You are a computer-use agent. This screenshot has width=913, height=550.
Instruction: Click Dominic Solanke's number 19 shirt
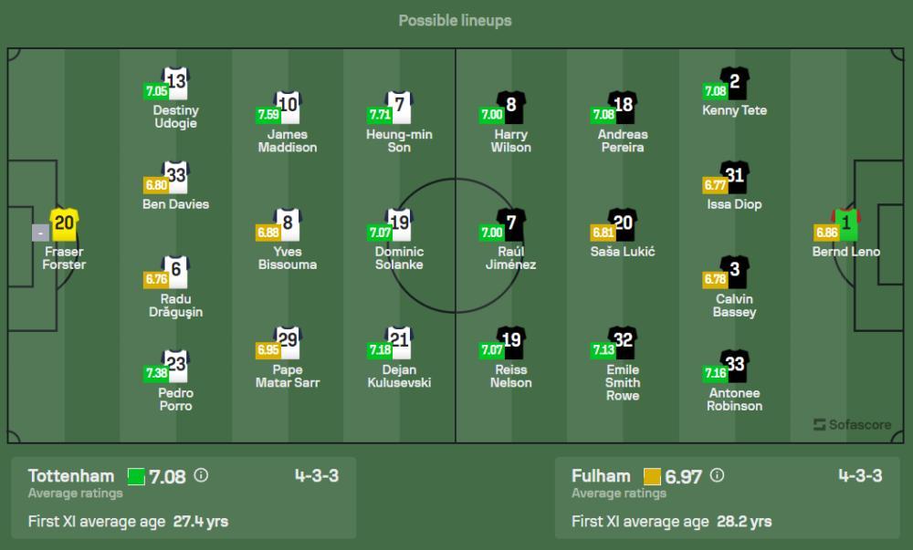tap(400, 223)
